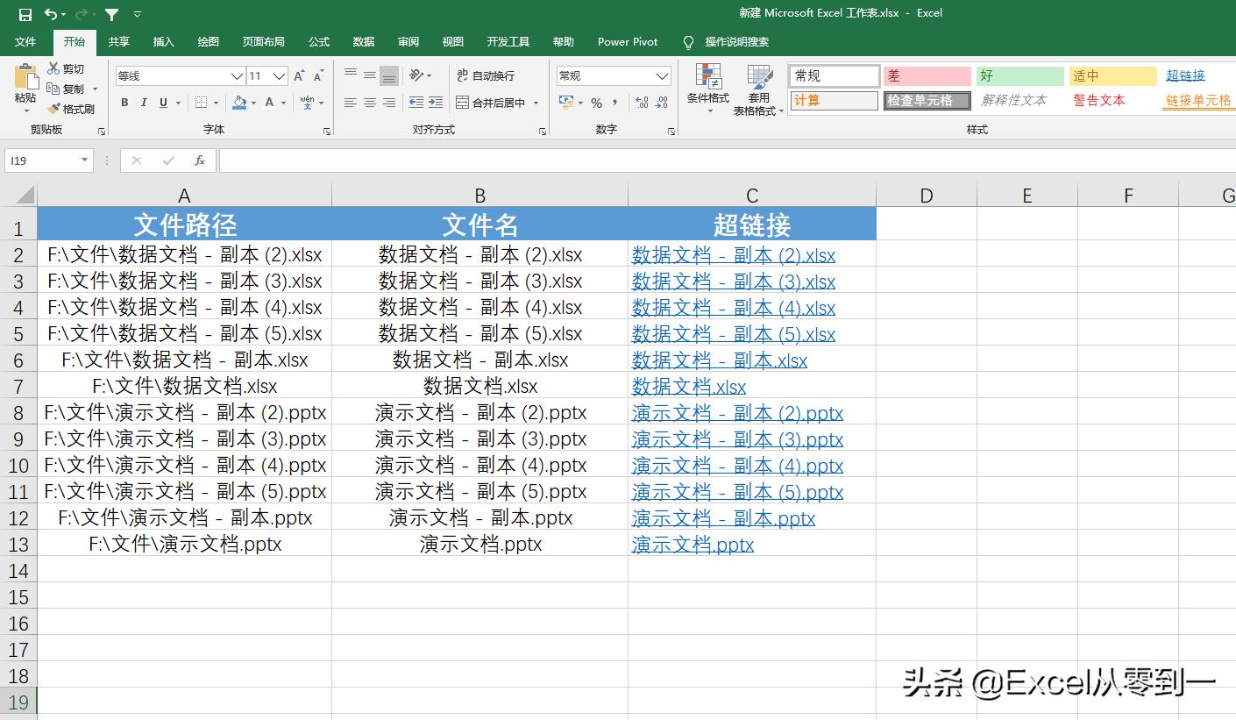Open the number format 常规 dropdown
Image resolution: width=1236 pixels, height=720 pixels.
pyautogui.click(x=662, y=75)
